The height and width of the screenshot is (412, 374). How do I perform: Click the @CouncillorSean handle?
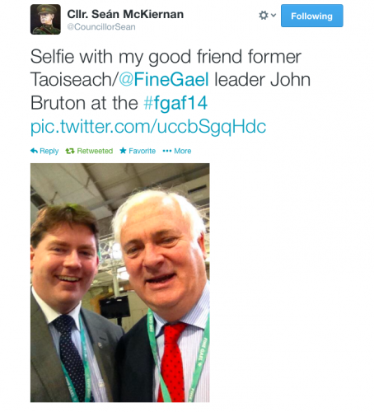pos(101,27)
